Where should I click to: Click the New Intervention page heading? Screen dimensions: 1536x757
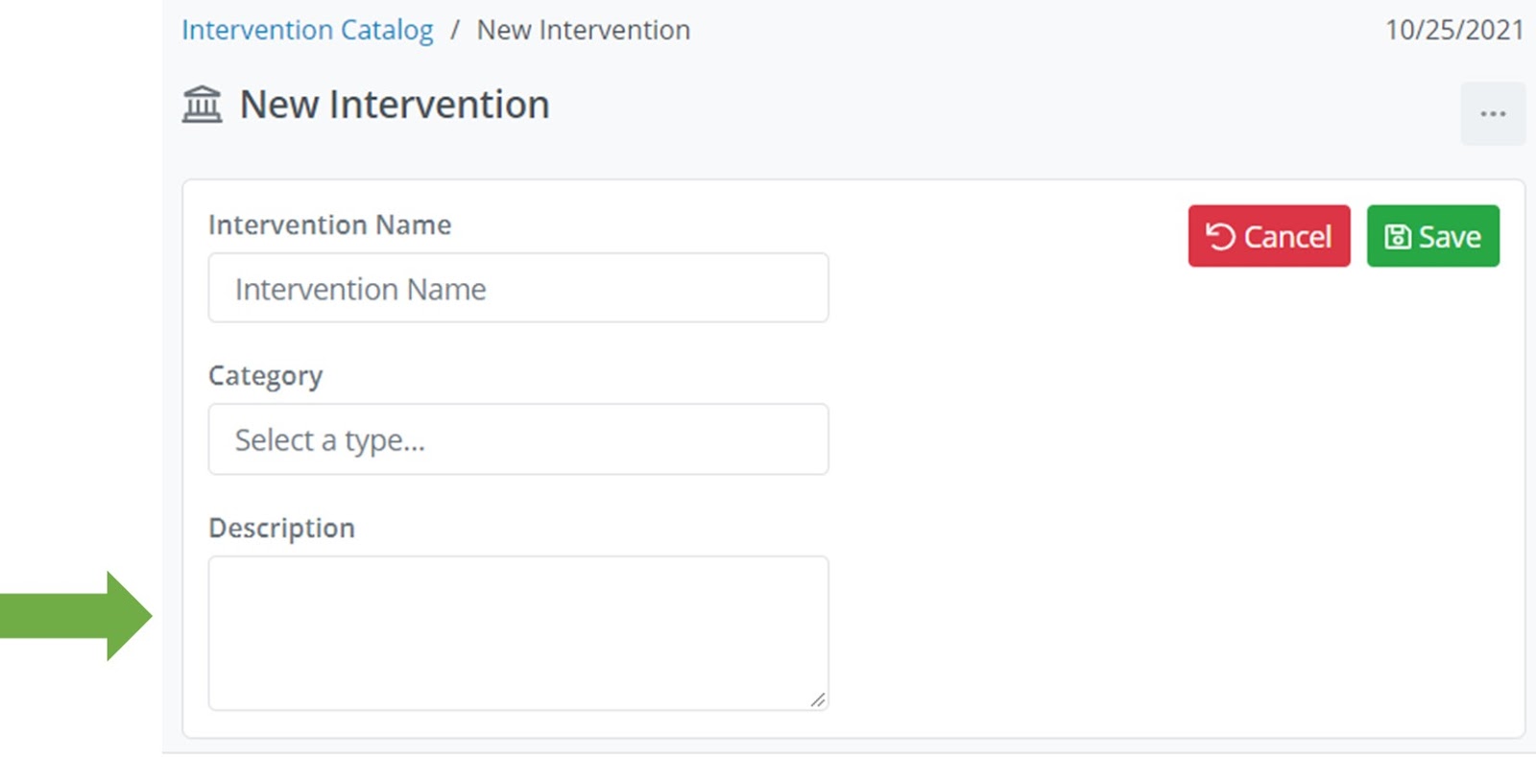395,105
